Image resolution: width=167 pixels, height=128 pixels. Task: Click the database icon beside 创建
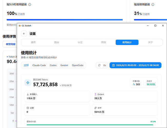(28, 108)
